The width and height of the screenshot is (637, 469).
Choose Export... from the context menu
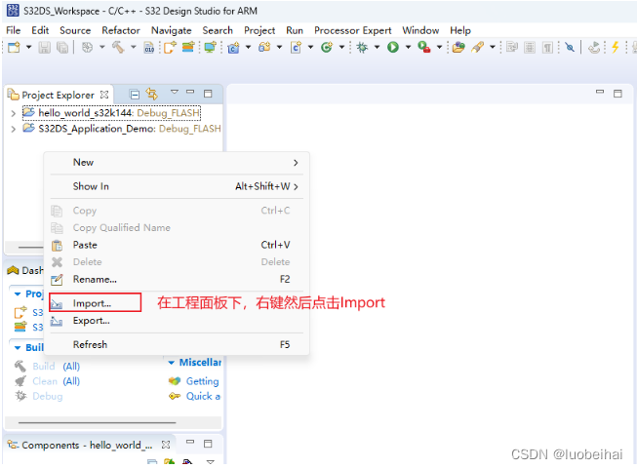(x=177, y=321)
